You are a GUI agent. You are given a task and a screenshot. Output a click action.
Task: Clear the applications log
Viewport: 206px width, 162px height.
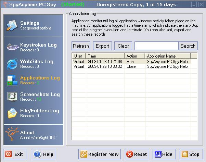(x=123, y=46)
